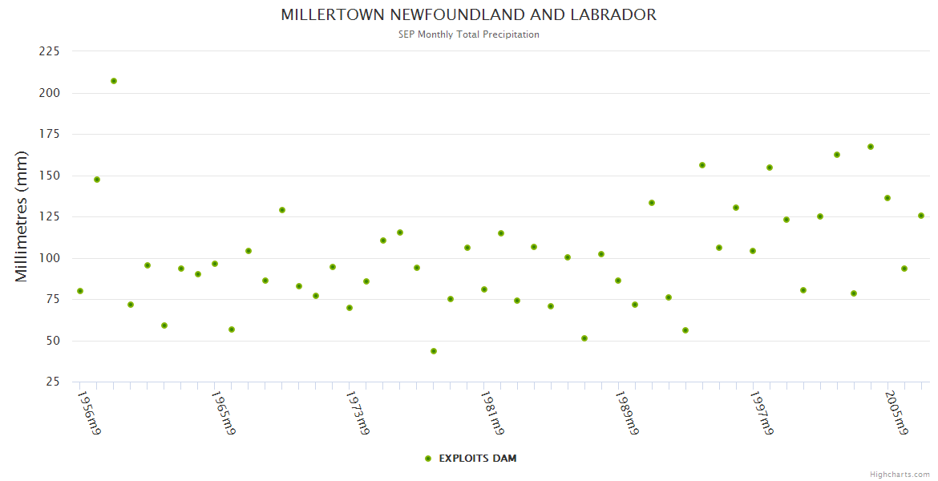938x481 pixels.
Task: Click the last data point at far right
Action: coord(921,216)
